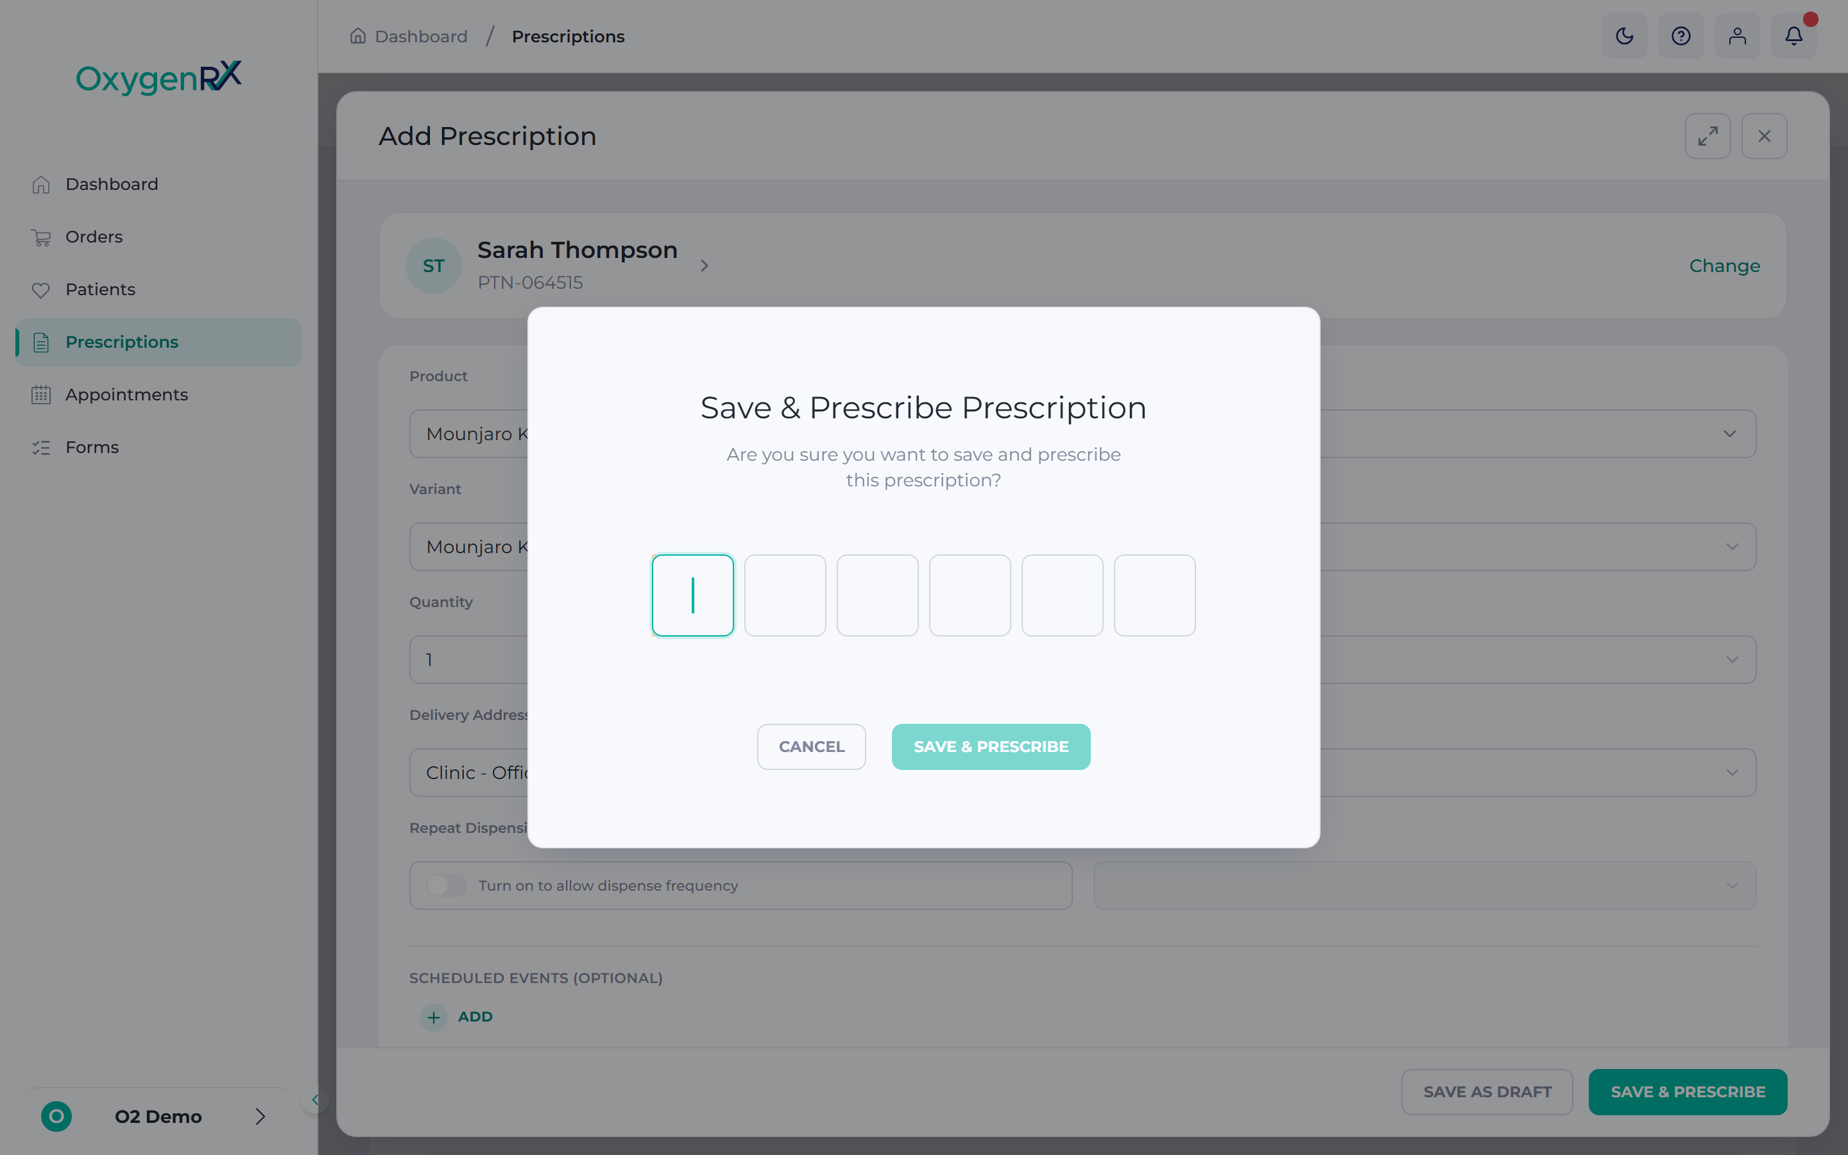Toggle dark mode moon icon

1624,36
